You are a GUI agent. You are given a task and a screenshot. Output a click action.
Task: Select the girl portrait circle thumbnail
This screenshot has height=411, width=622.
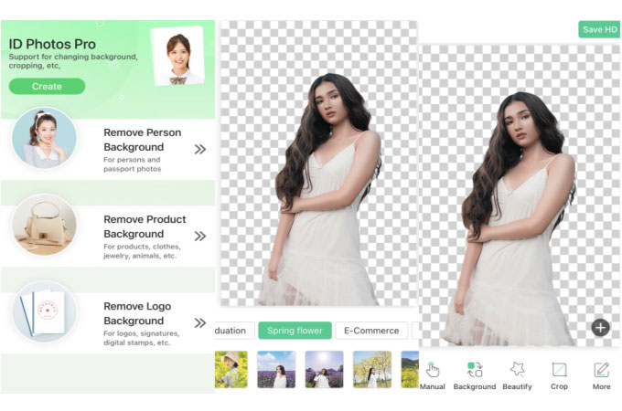click(x=45, y=138)
